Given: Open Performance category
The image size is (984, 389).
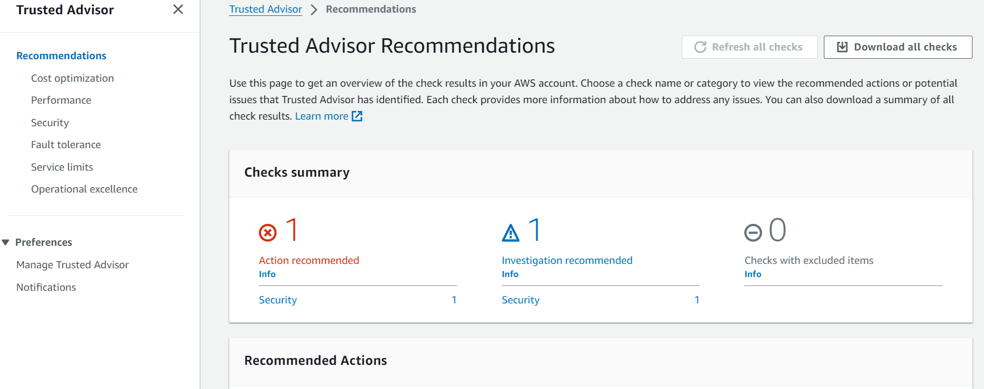Looking at the screenshot, I should (61, 100).
